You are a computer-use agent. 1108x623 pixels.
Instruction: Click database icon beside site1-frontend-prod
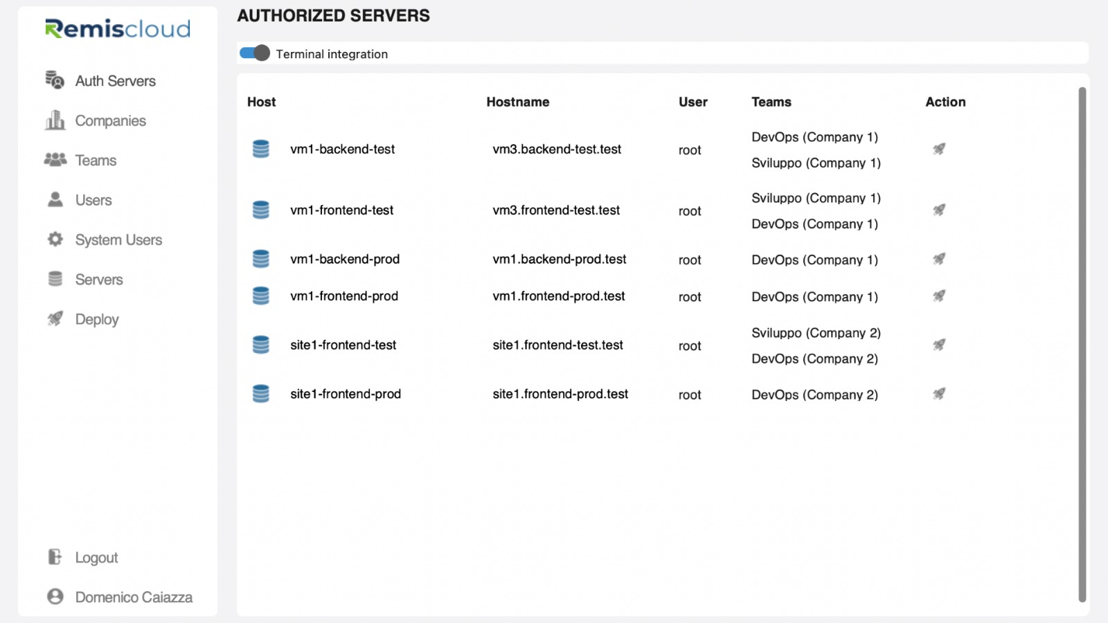(x=261, y=394)
